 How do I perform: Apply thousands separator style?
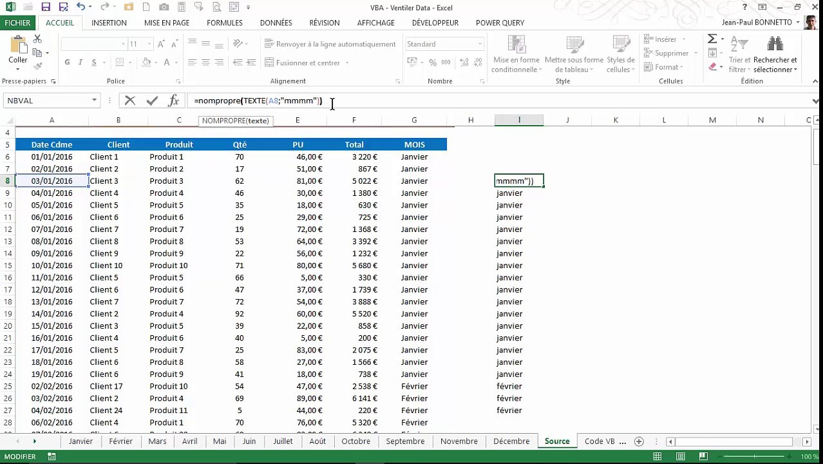tap(446, 63)
